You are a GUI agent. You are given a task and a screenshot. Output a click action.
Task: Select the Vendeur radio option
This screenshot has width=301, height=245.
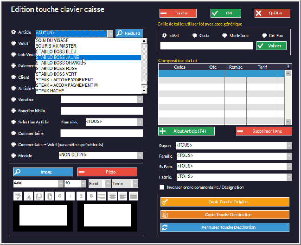click(14, 99)
